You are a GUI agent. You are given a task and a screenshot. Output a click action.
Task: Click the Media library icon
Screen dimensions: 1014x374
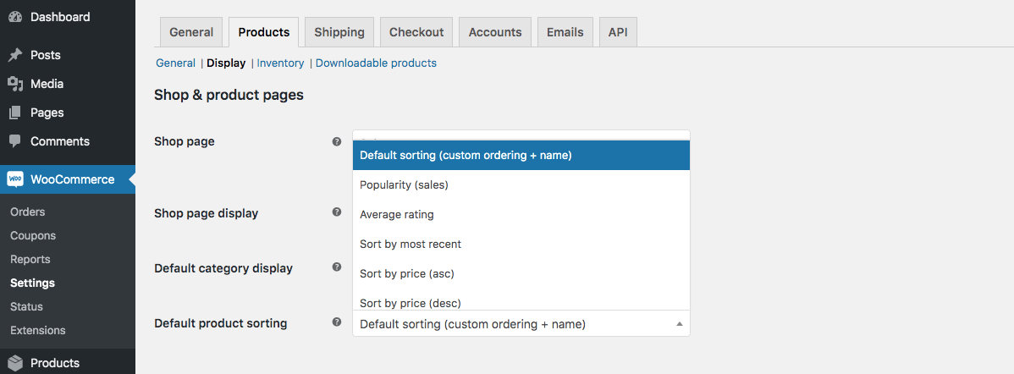(15, 84)
